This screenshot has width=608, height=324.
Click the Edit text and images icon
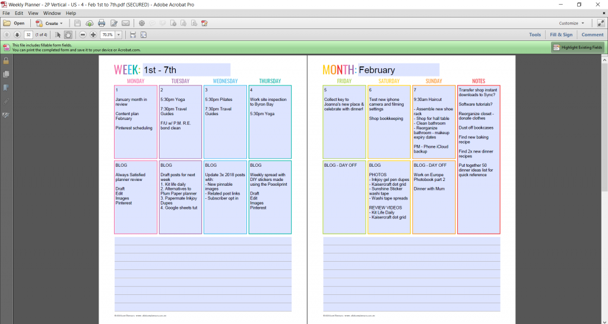point(113,23)
